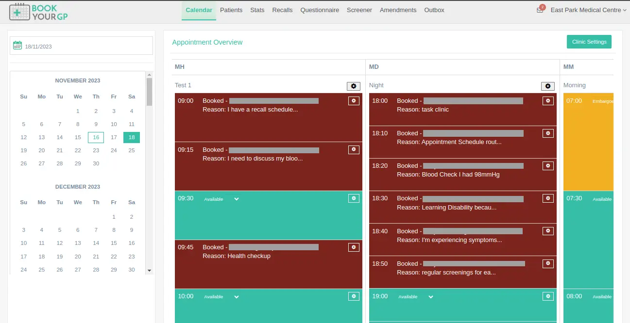
Task: Open settings gear on the 09:00 appointment
Action: click(x=354, y=101)
